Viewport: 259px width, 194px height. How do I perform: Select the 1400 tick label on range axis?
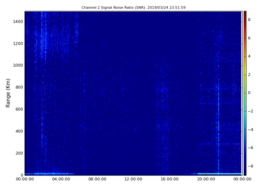tap(18, 22)
